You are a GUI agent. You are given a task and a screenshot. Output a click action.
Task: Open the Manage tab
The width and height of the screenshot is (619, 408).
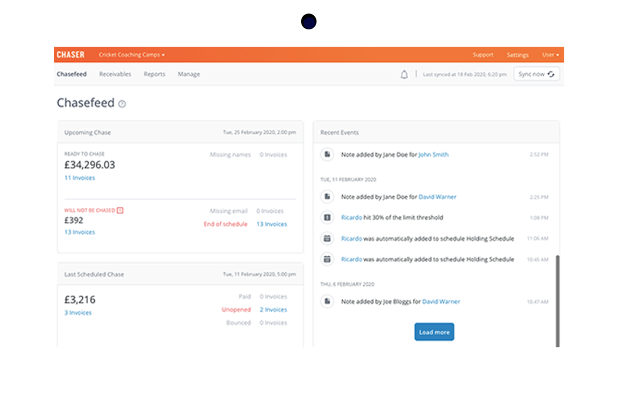(x=189, y=74)
